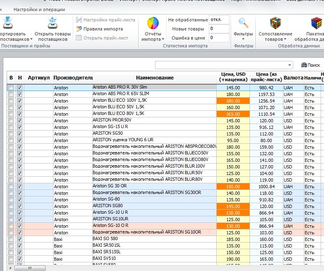
Task: Click the sort suppliers icon
Action: pyautogui.click(x=8, y=23)
